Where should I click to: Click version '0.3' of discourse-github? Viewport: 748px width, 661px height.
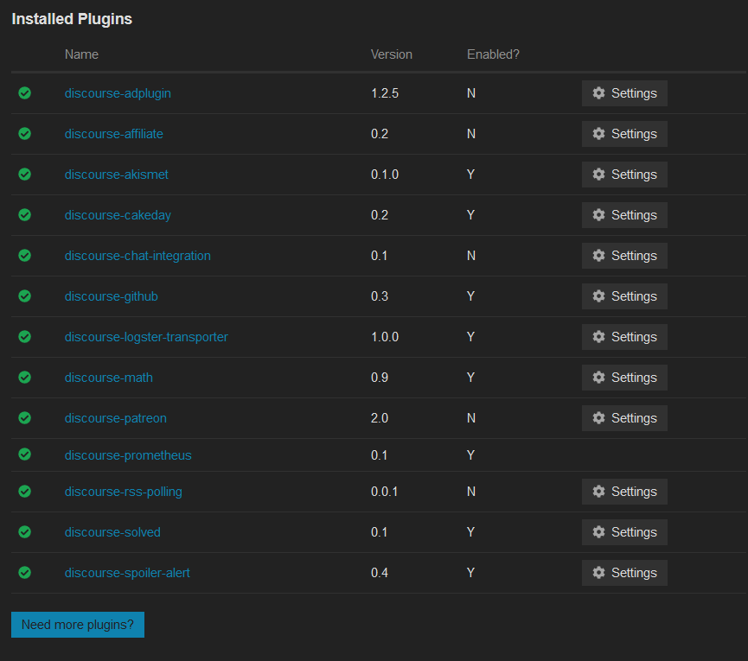pyautogui.click(x=380, y=296)
